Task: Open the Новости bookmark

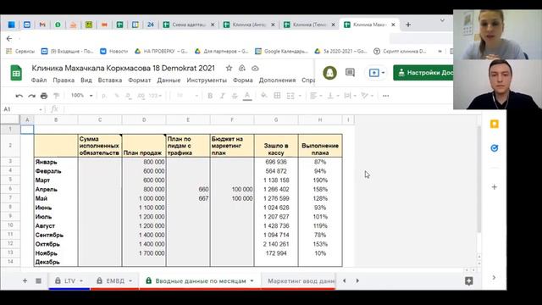Action: click(114, 51)
